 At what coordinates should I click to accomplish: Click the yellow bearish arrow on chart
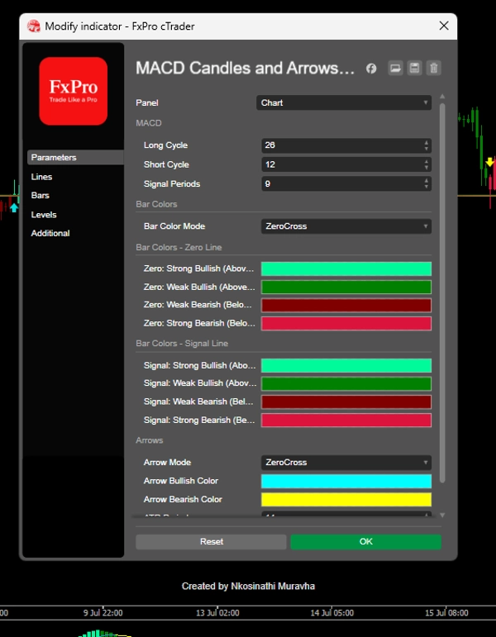click(490, 162)
